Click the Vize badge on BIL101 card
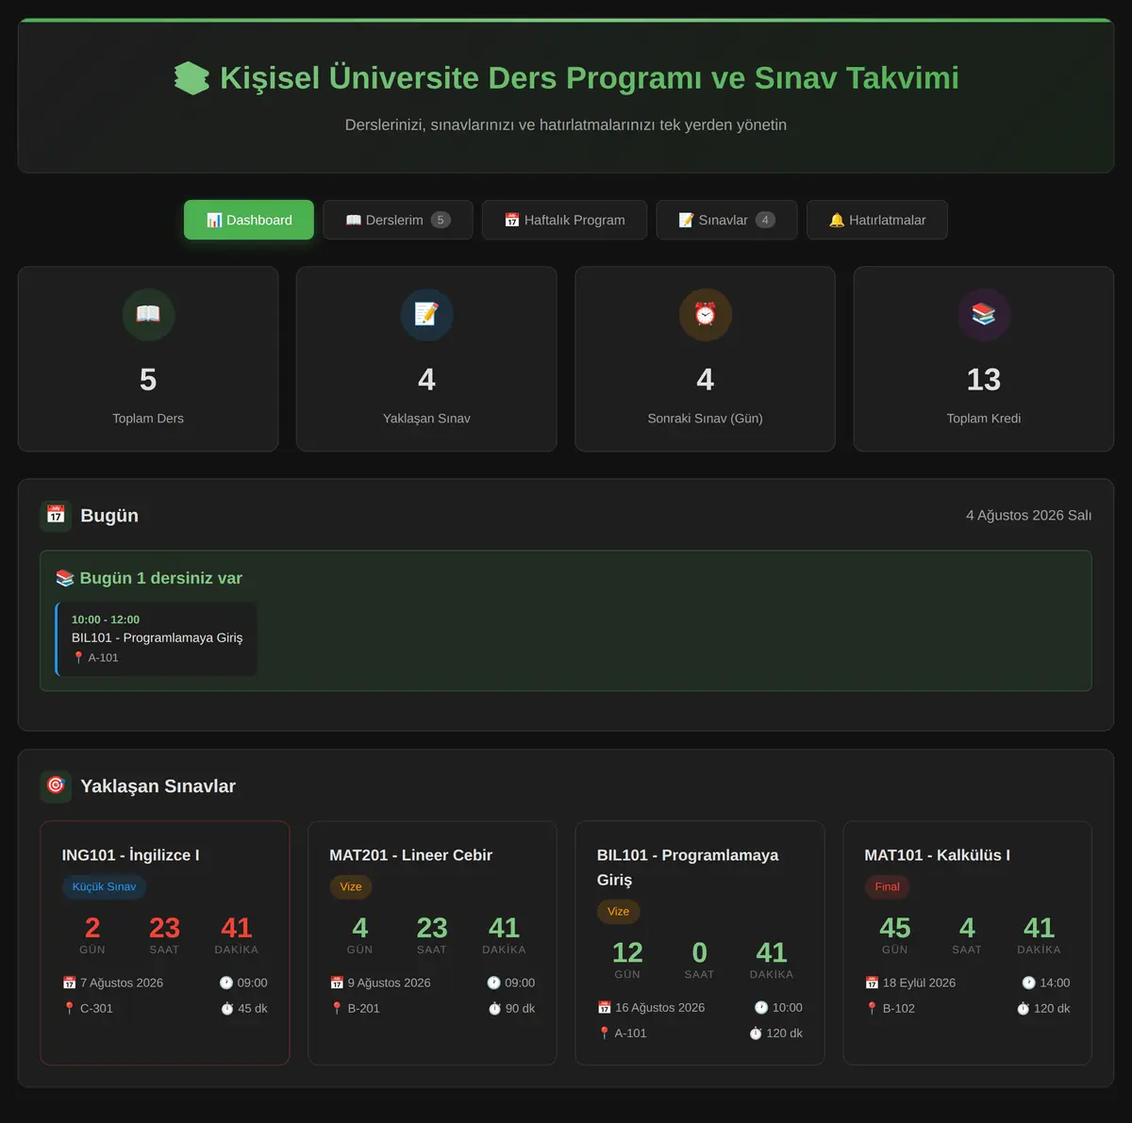Screen dimensions: 1132x1123 pyautogui.click(x=618, y=911)
